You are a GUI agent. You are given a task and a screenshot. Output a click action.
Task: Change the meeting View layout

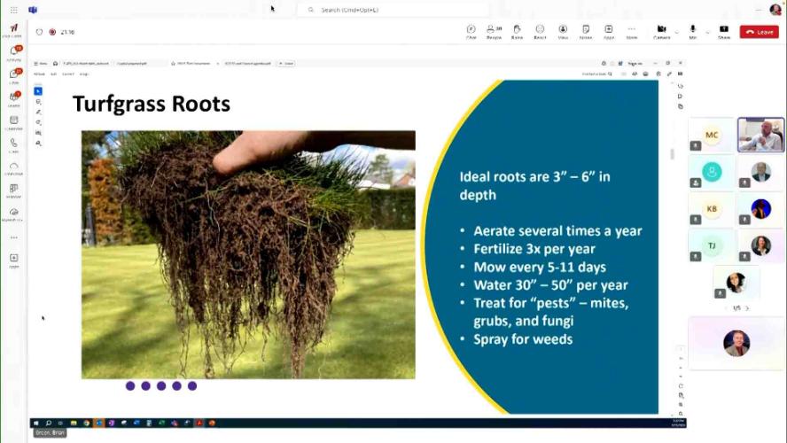(563, 31)
